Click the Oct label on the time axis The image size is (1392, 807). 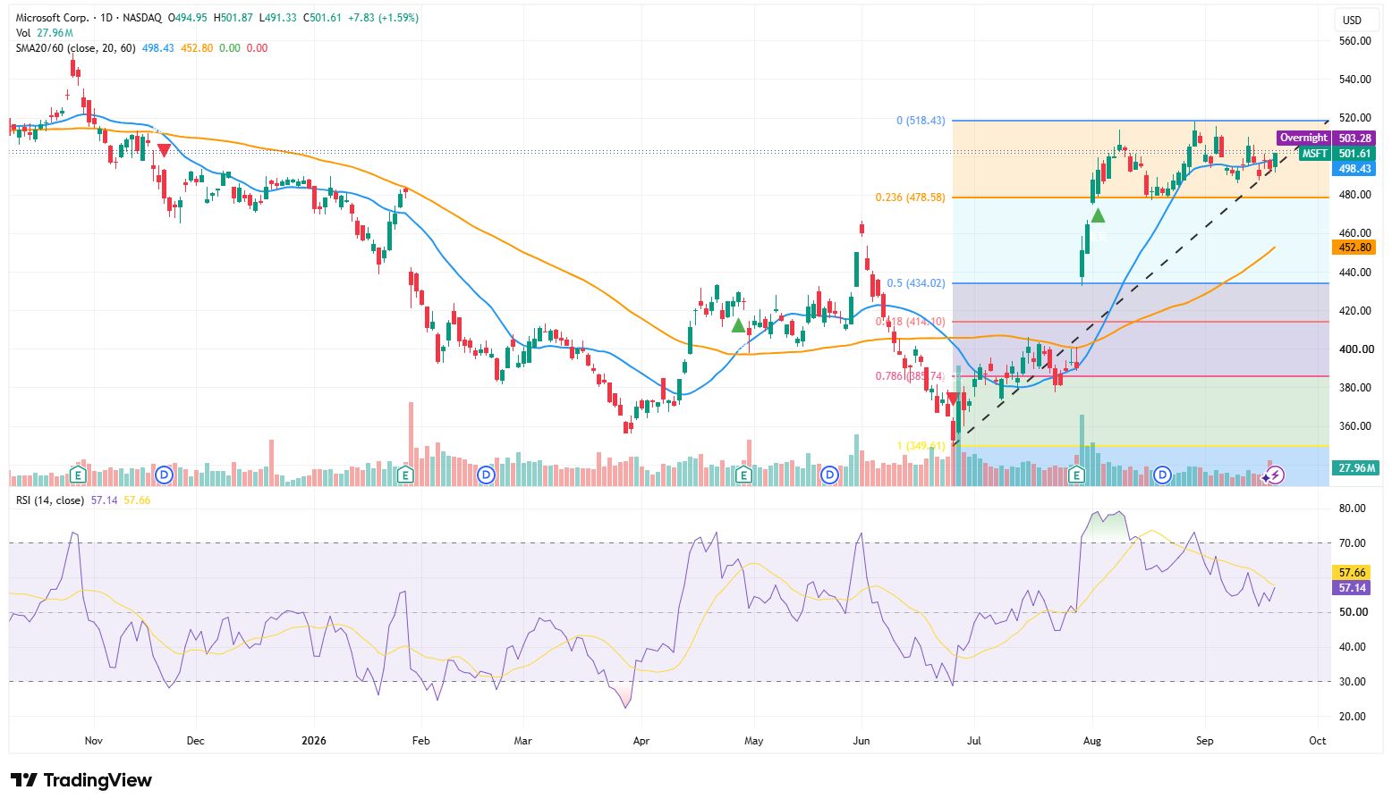1317,741
